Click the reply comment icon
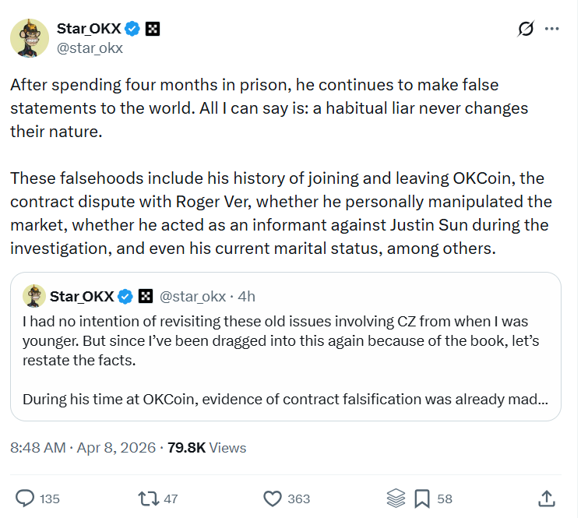This screenshot has height=518, width=581. coord(26,498)
